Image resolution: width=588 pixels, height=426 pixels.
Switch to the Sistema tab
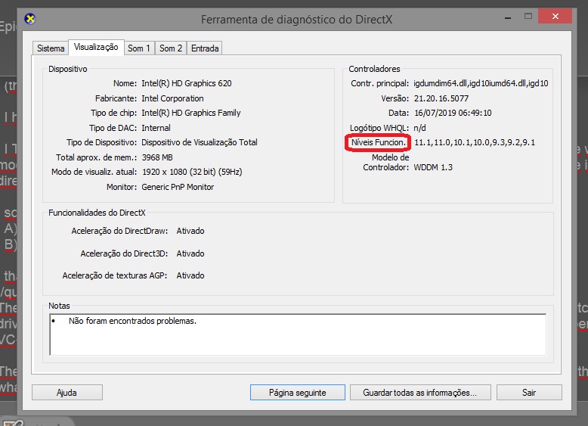coord(51,48)
